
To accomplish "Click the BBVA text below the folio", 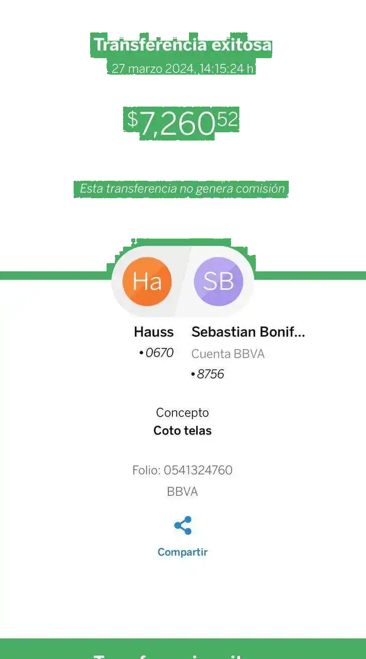I will pos(182,492).
